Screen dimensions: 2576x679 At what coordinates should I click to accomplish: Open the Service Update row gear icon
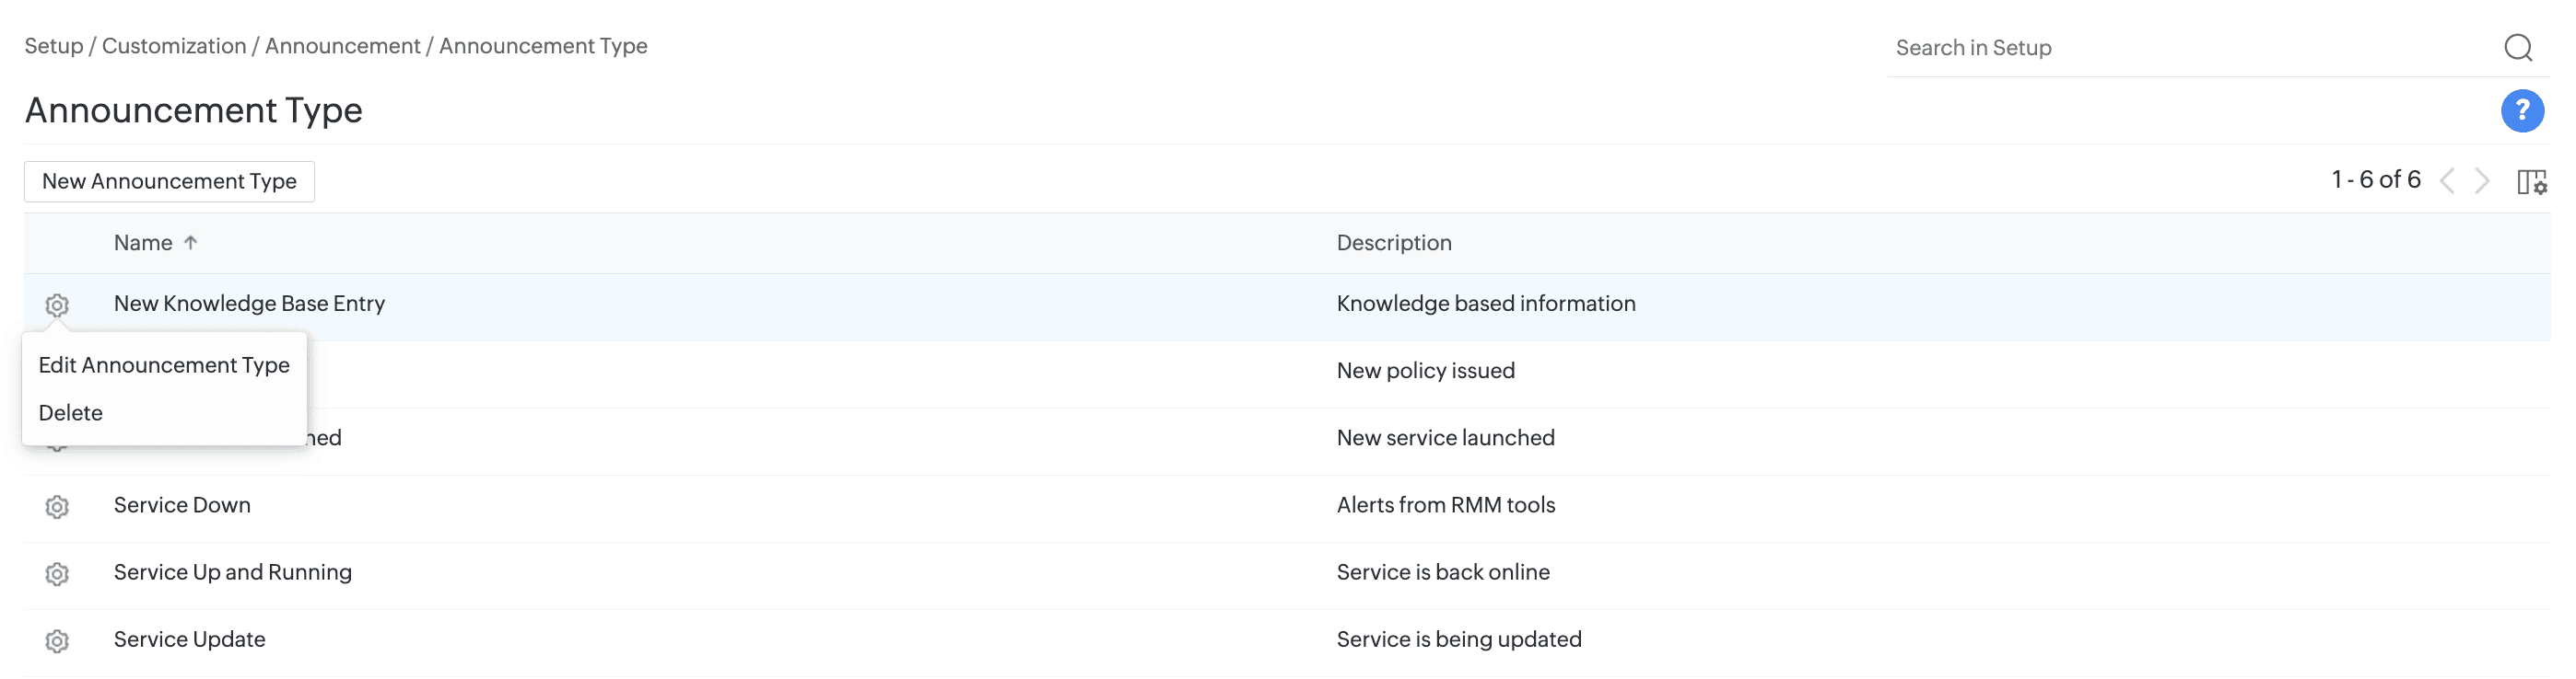pos(57,640)
